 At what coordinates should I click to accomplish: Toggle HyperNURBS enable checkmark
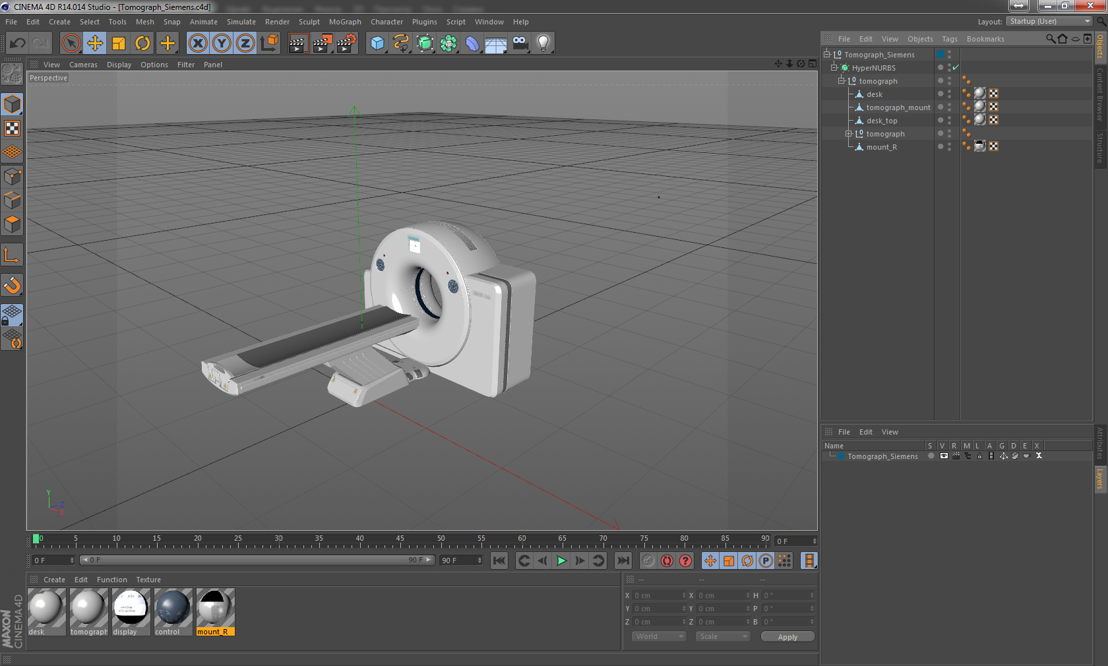(956, 67)
